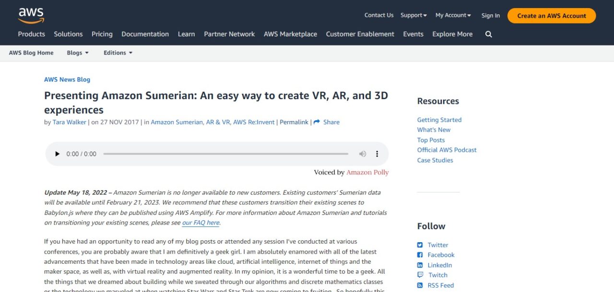Click the blog post title heading
This screenshot has width=614, height=292.
click(x=216, y=102)
